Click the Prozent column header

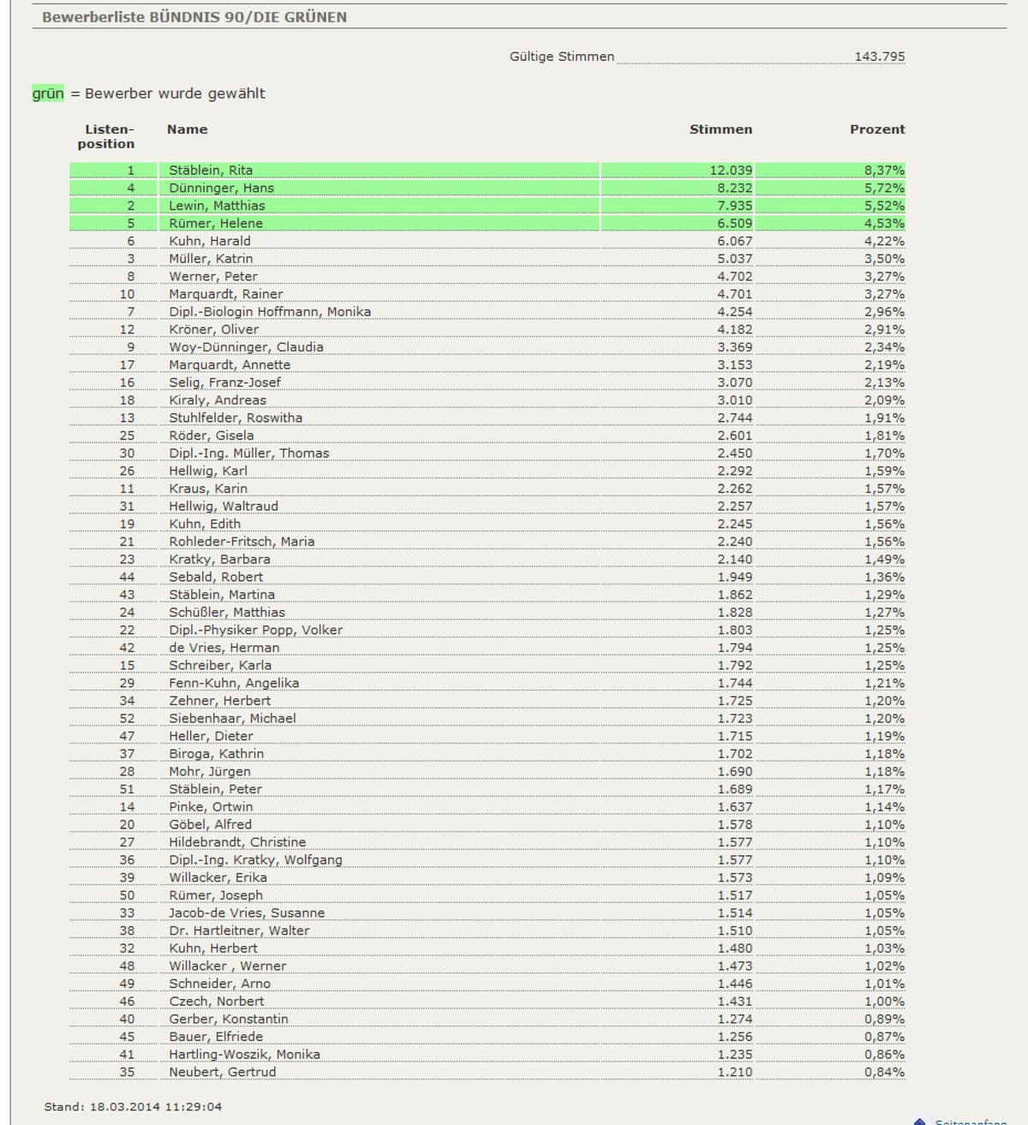pyautogui.click(x=876, y=129)
